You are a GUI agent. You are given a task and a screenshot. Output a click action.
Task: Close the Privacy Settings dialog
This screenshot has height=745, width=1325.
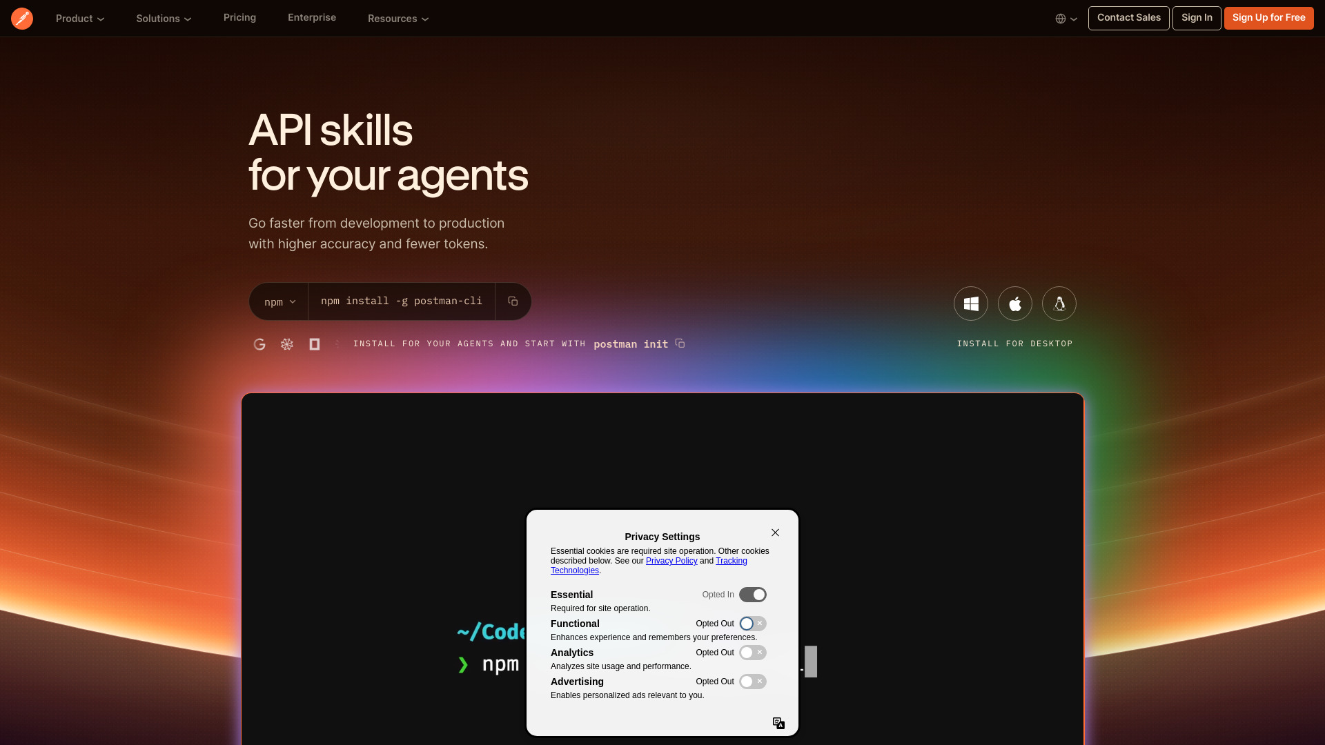[775, 533]
